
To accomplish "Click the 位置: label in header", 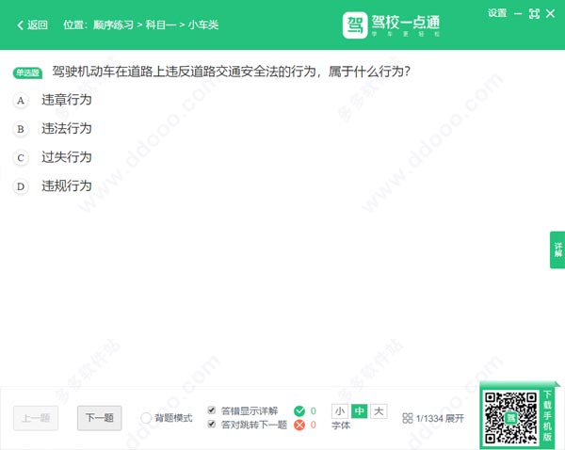I will 75,24.
